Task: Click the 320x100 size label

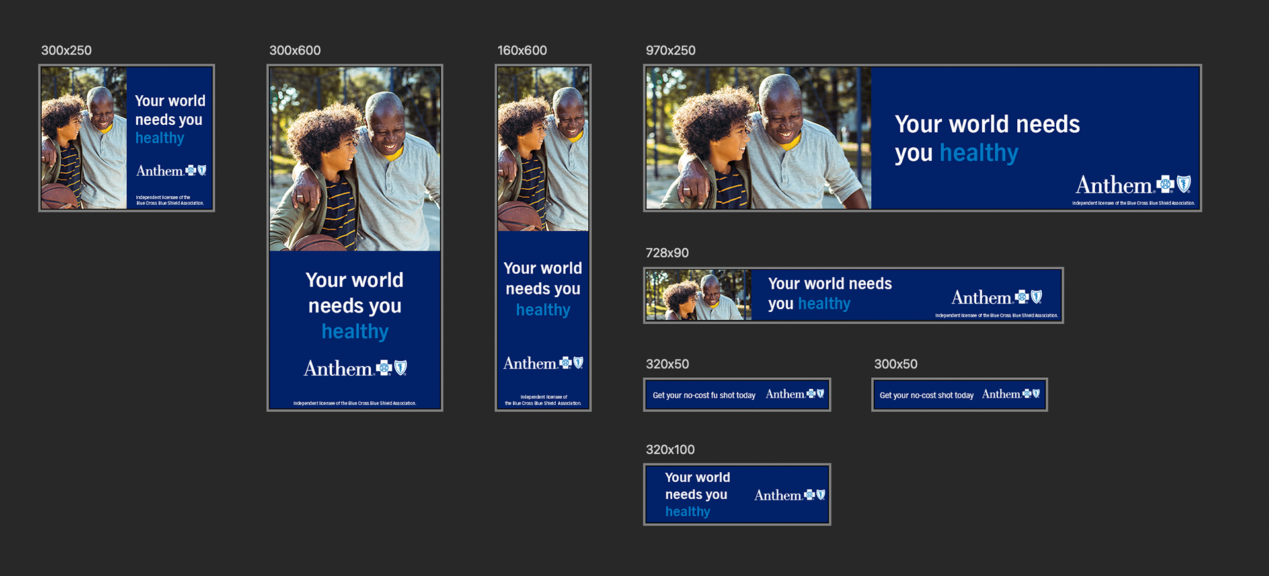Action: pyautogui.click(x=670, y=450)
